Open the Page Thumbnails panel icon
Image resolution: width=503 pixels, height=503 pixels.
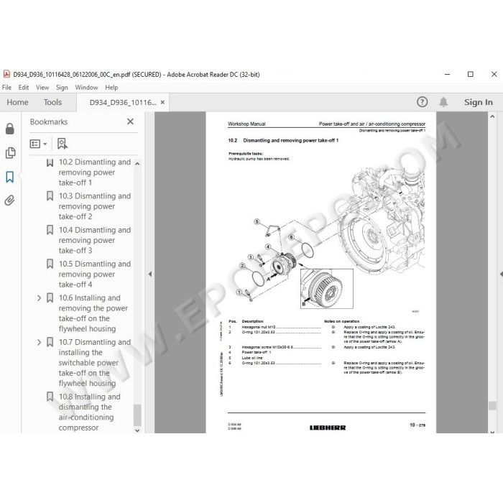point(10,152)
